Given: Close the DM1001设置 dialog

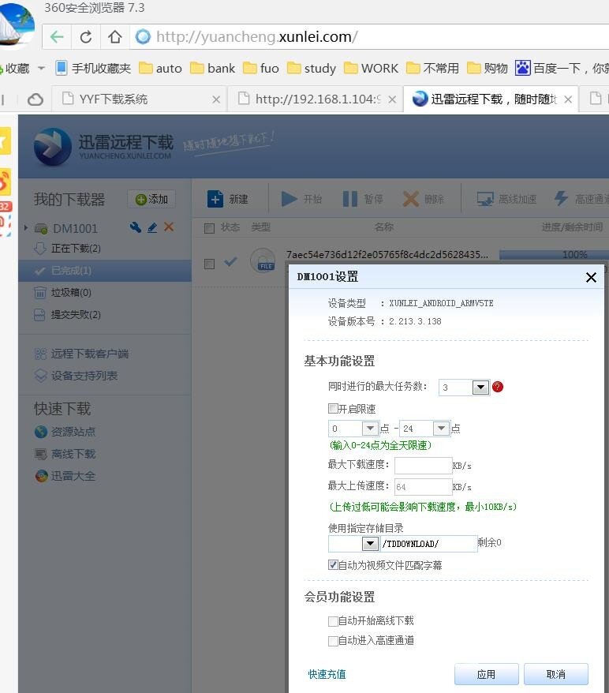Looking at the screenshot, I should 591,277.
